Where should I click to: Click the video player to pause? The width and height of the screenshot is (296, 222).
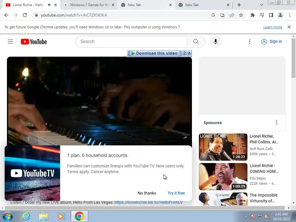(x=99, y=101)
